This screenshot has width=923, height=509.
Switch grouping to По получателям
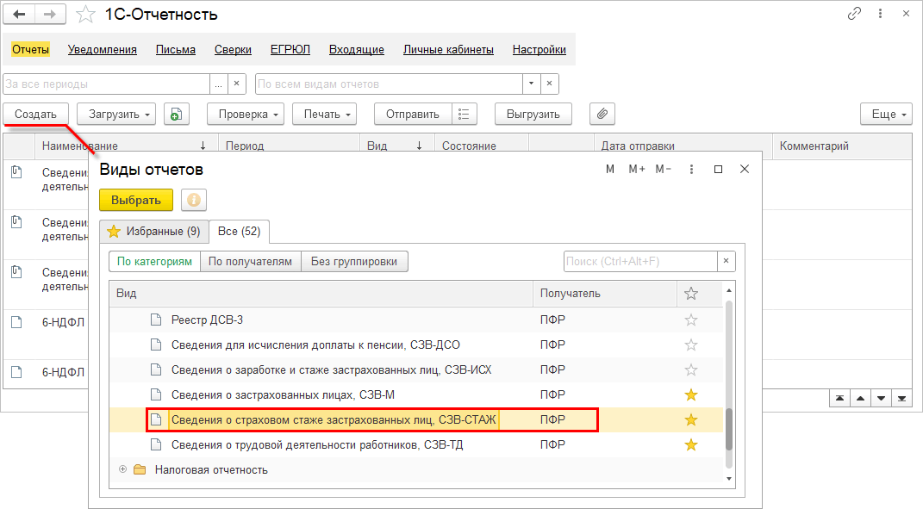click(x=250, y=261)
